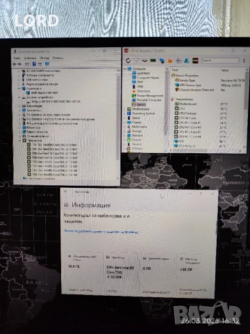Click 16,0 ГБ installed RAM value
Image resolution: width=250 pixels, height=334 pixels.
[74, 267]
